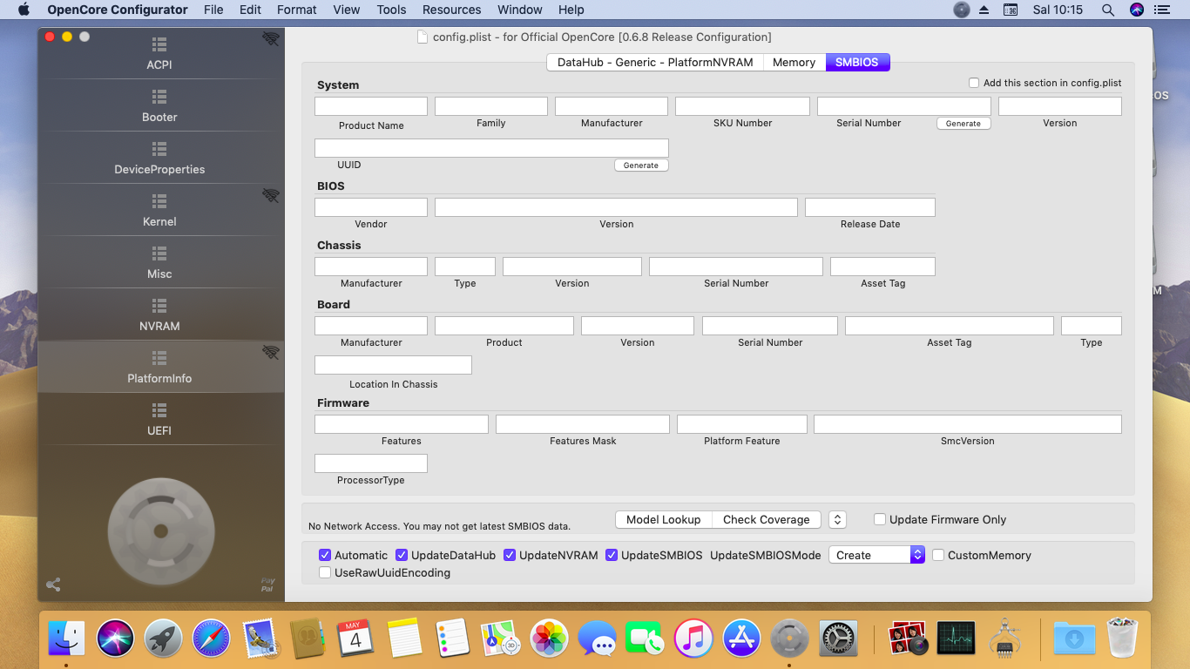Click the System SKU Number field

click(742, 106)
